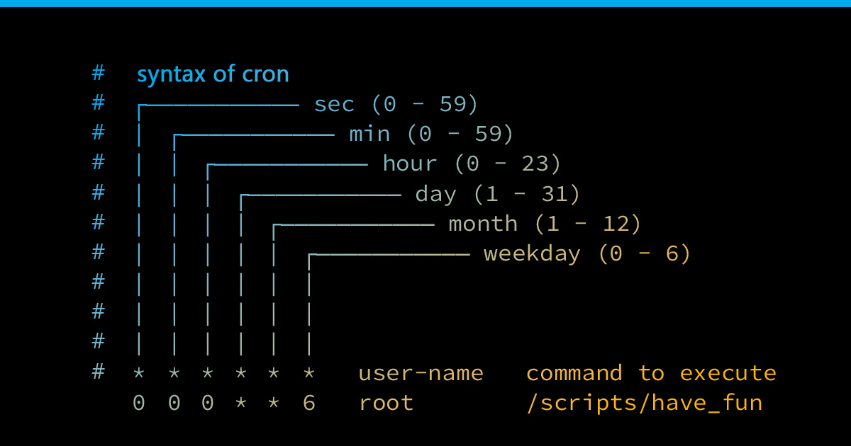Select the '6' weekday value in the cron line
Screen dimensions: 851x446
308,402
